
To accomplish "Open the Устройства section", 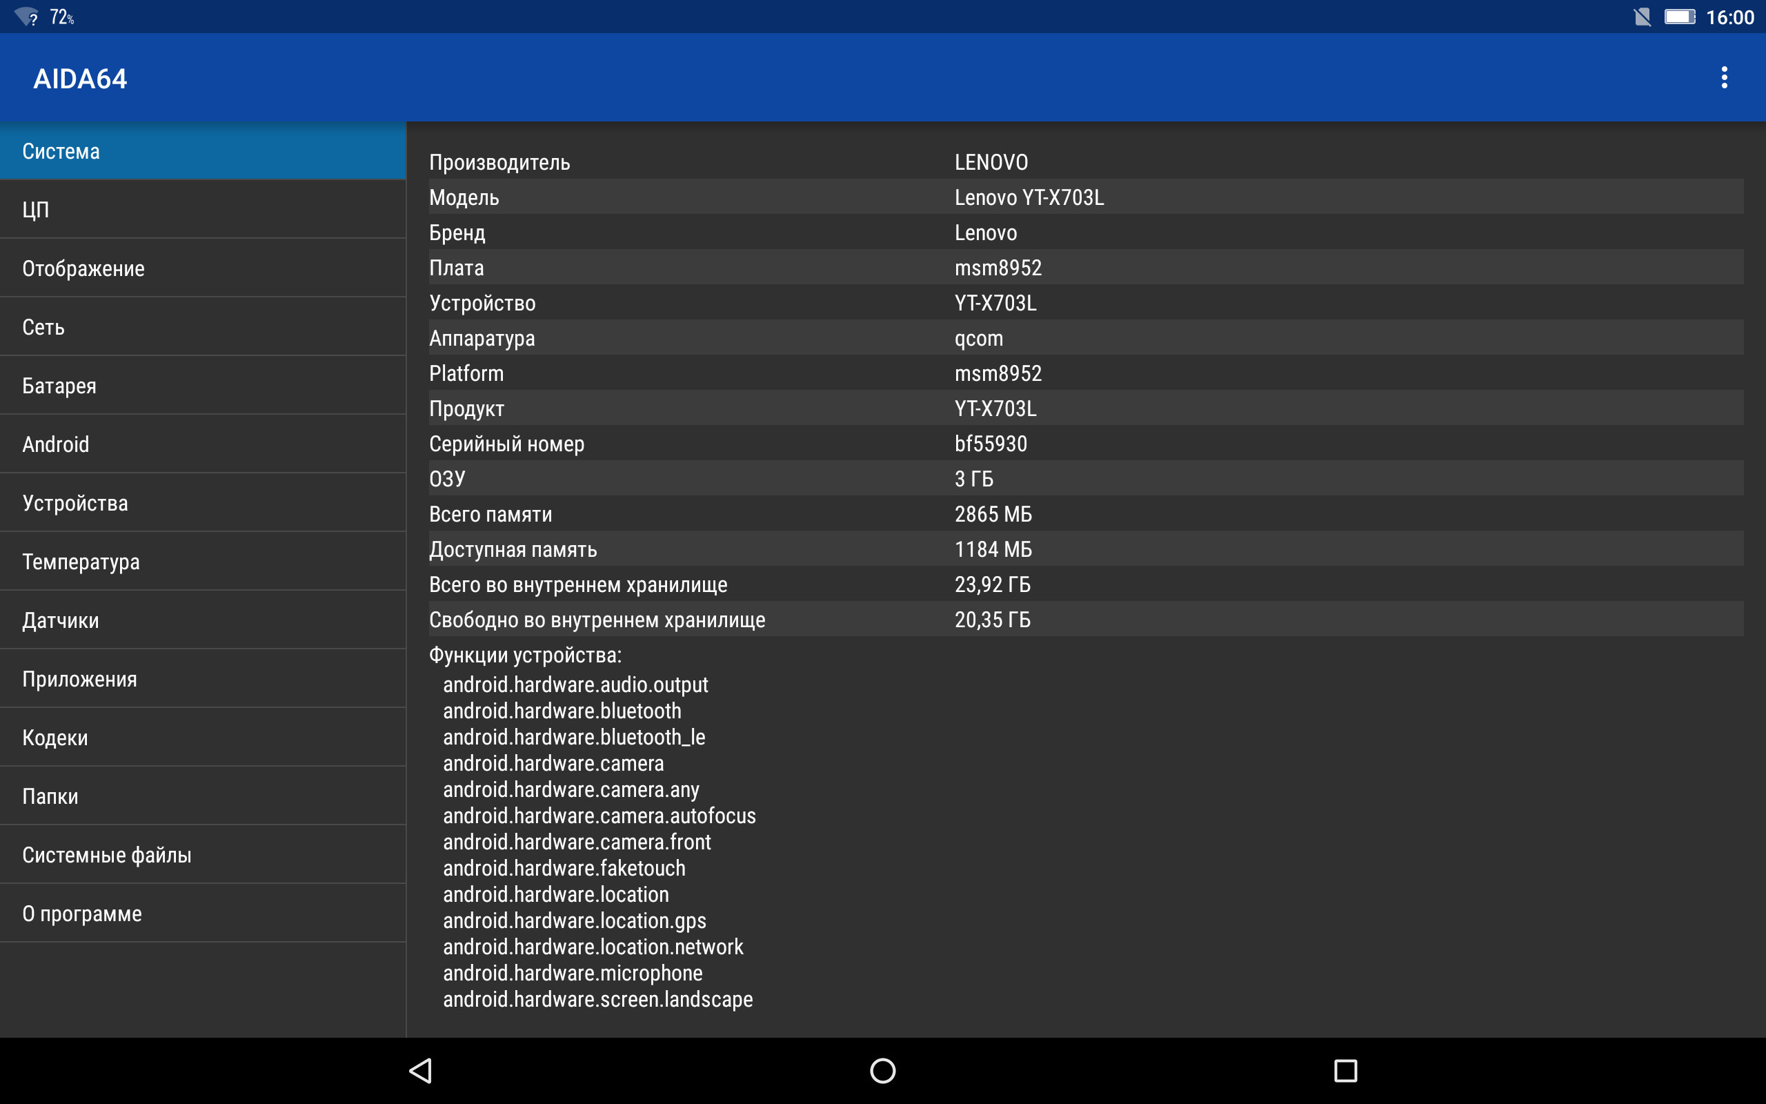I will pyautogui.click(x=203, y=503).
